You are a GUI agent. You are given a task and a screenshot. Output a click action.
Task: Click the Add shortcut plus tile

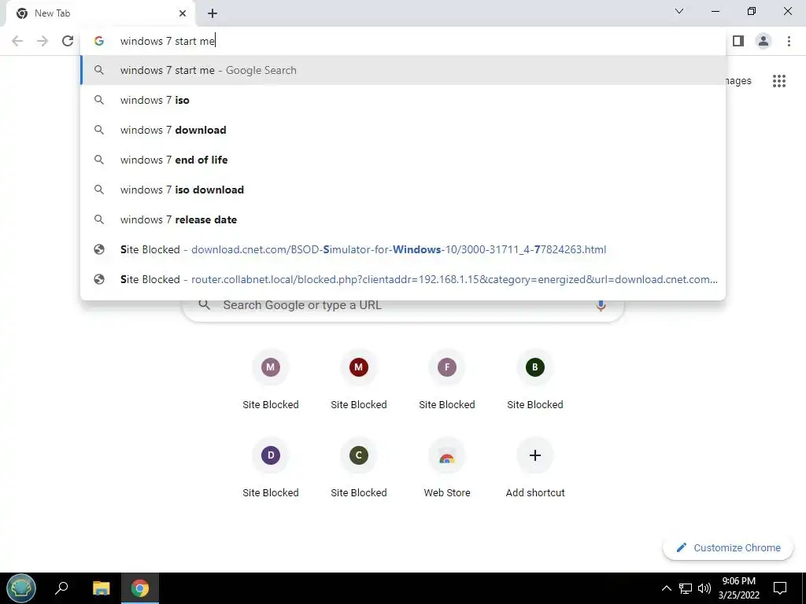tap(535, 455)
